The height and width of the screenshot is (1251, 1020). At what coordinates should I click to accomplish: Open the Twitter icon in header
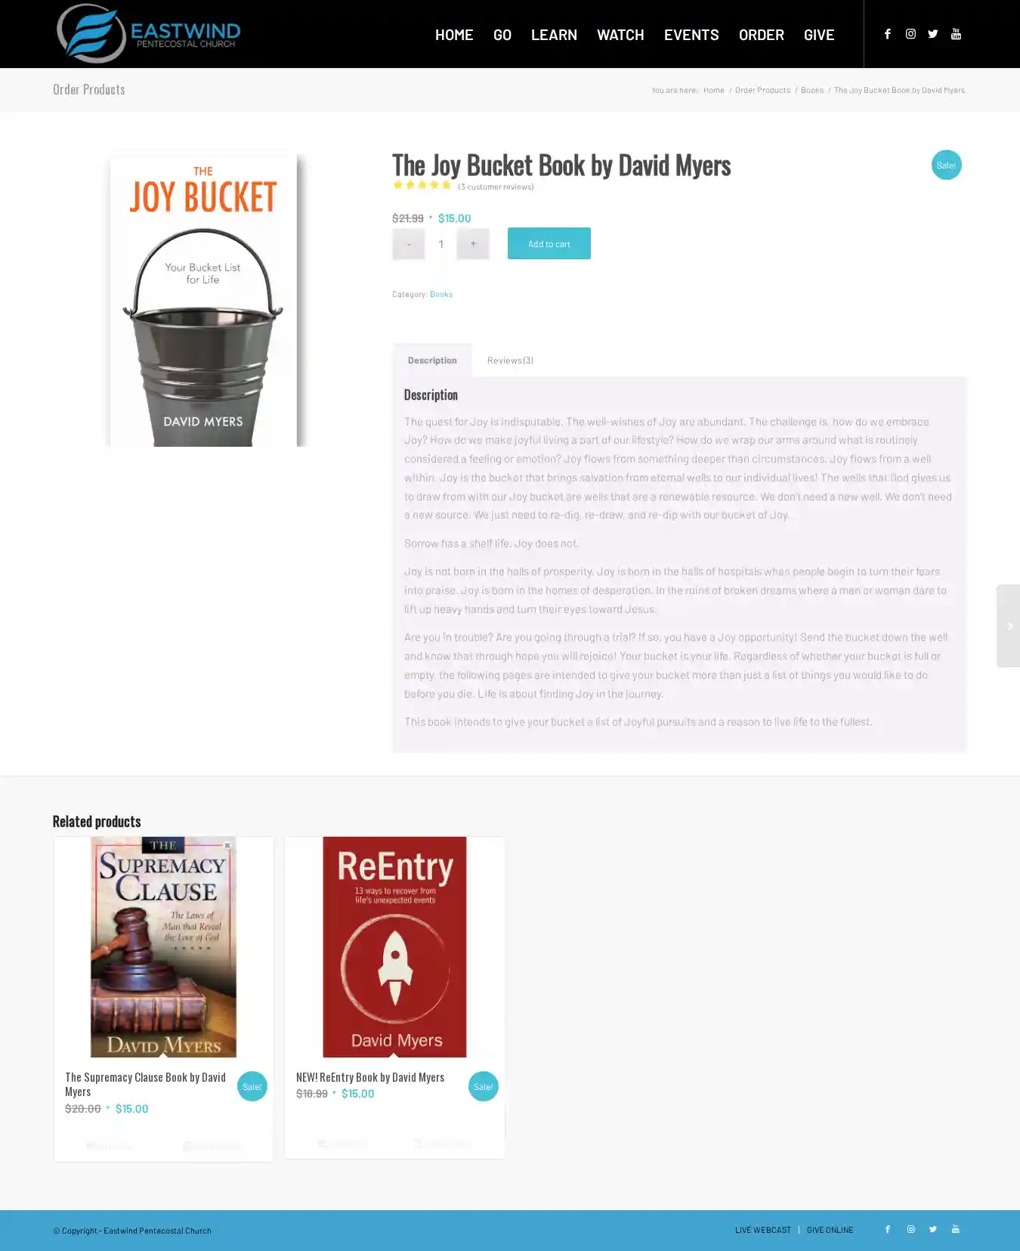click(x=933, y=34)
